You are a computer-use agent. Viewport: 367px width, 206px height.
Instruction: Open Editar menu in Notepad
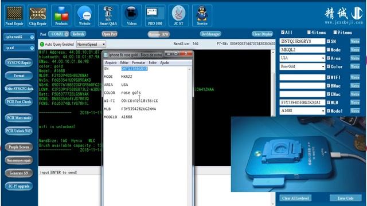tap(124, 62)
